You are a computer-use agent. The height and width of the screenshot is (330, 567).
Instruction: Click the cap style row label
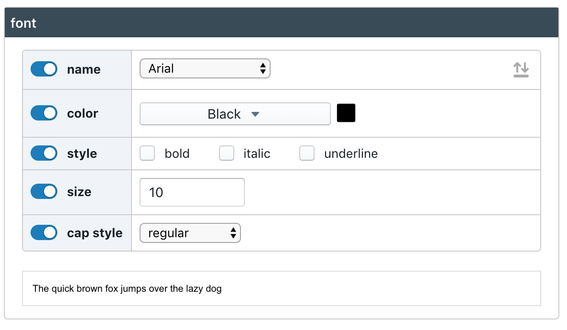[95, 233]
